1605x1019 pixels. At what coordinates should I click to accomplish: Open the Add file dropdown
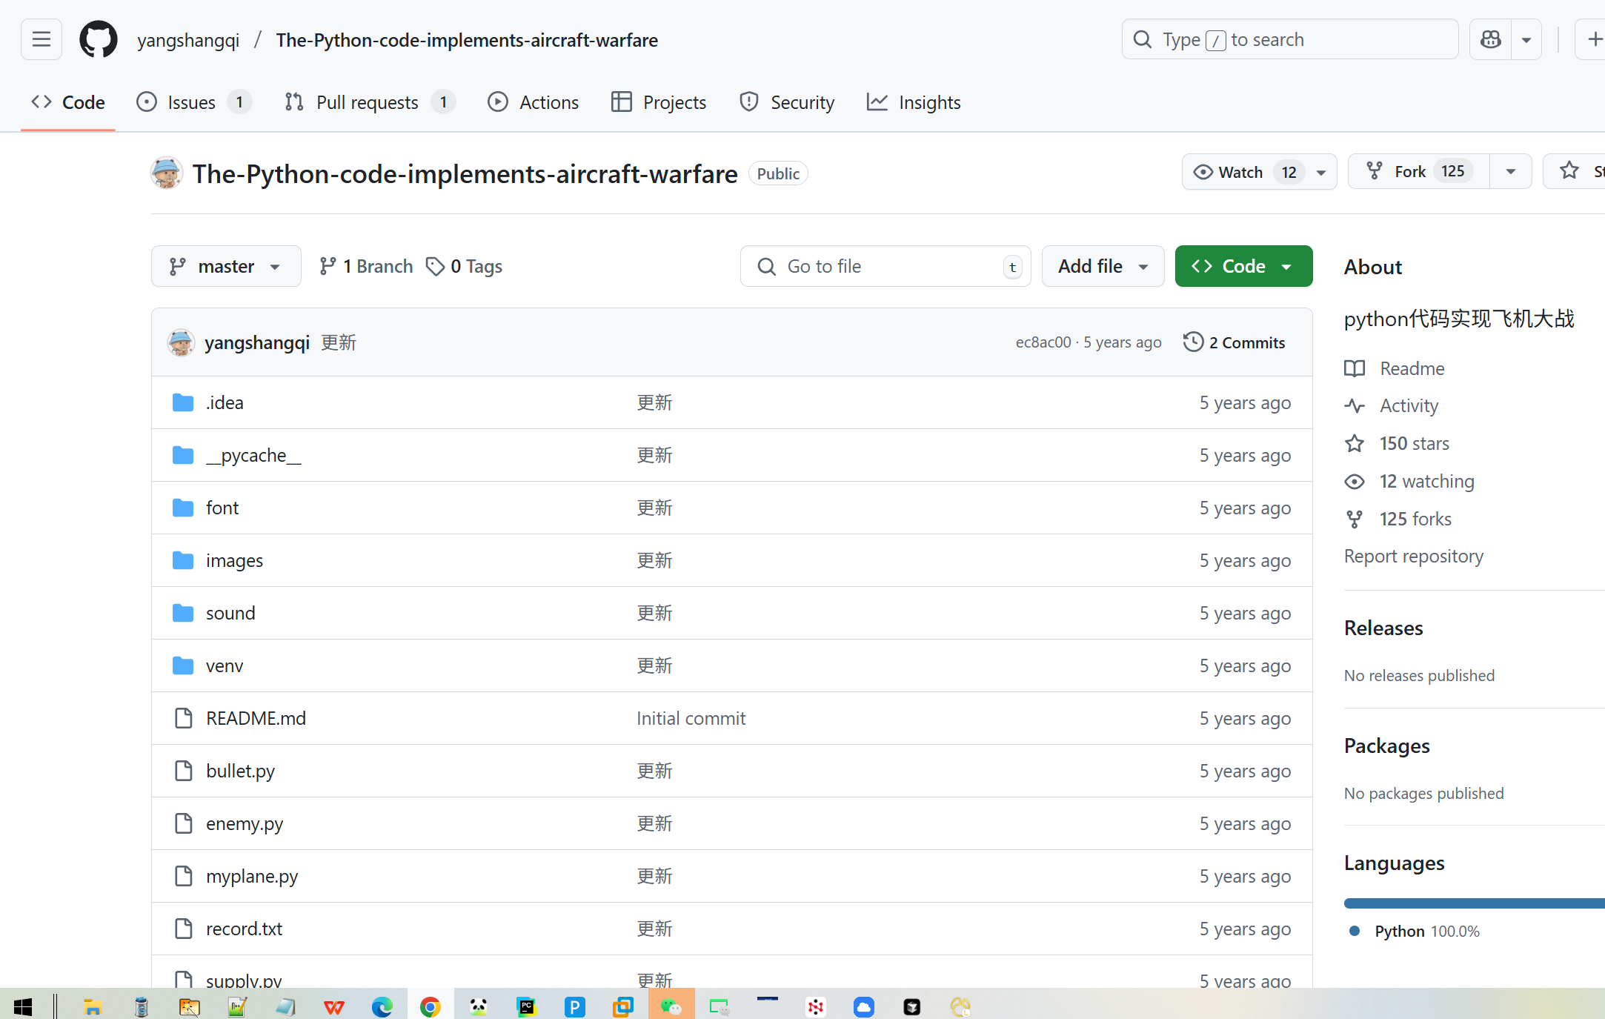click(x=1102, y=266)
